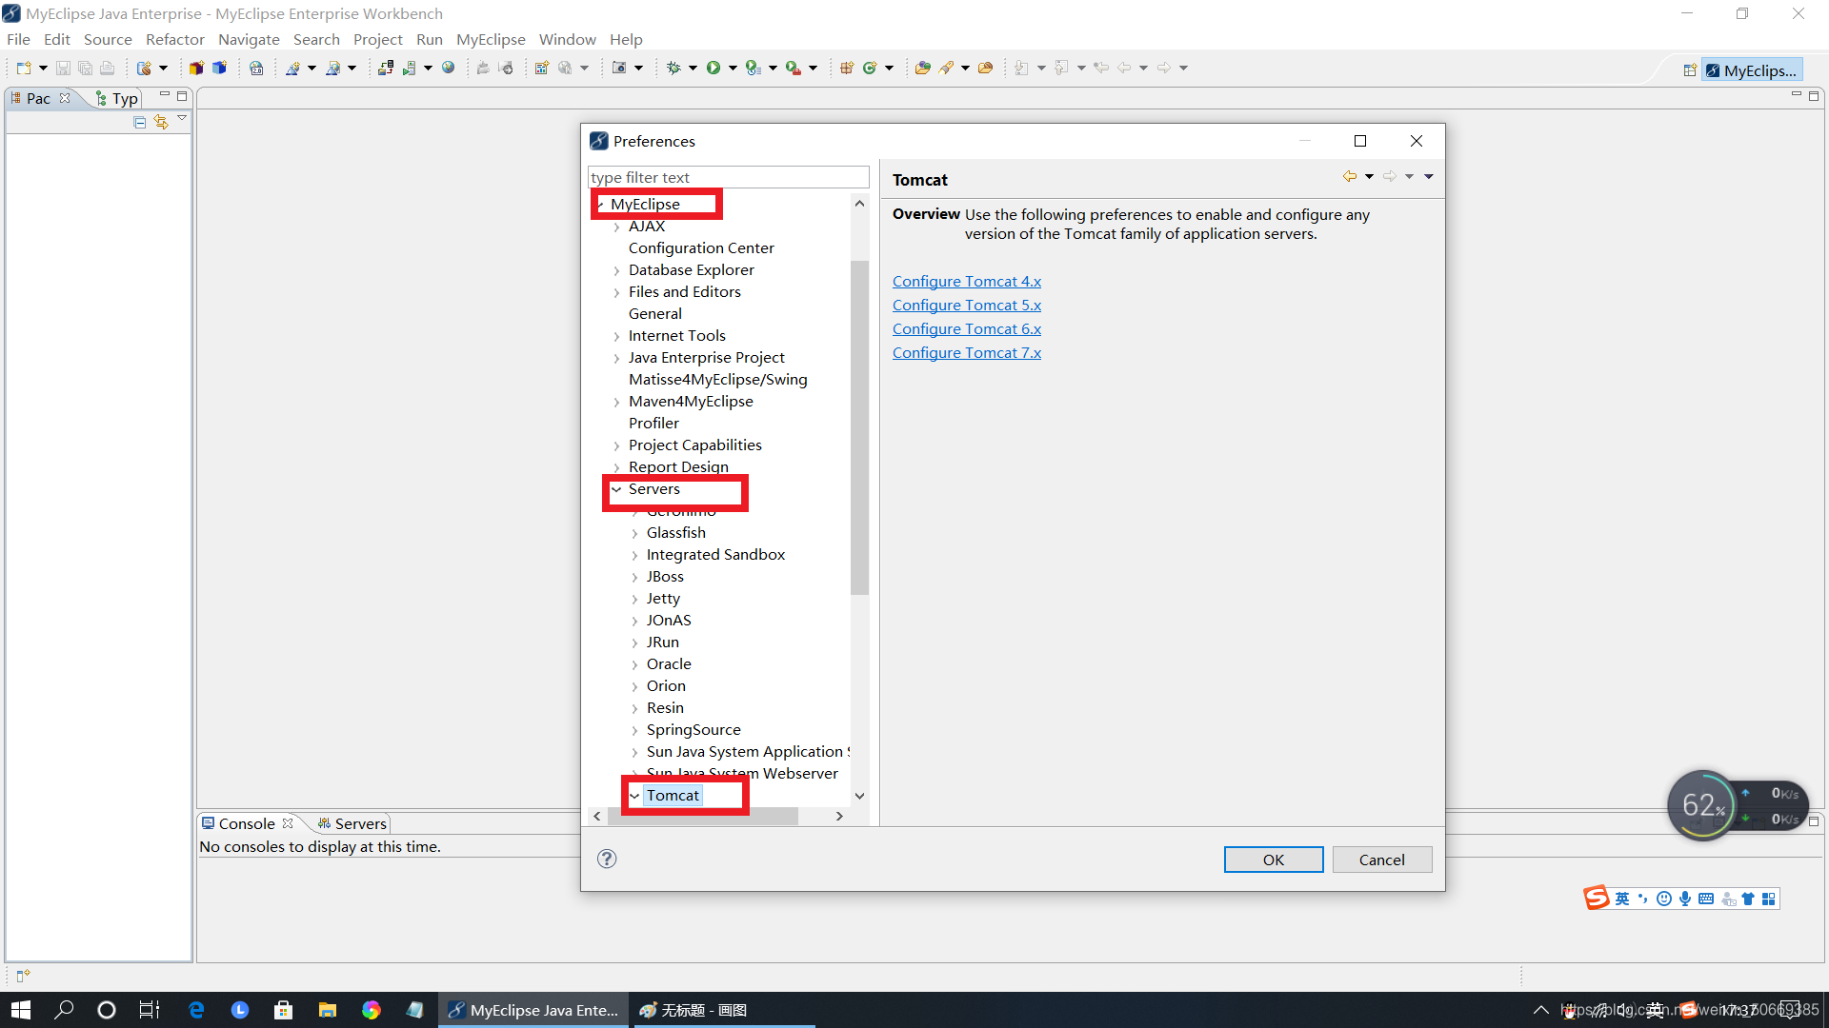Click the Run External Tools icon
This screenshot has width=1829, height=1028.
pyautogui.click(x=793, y=68)
